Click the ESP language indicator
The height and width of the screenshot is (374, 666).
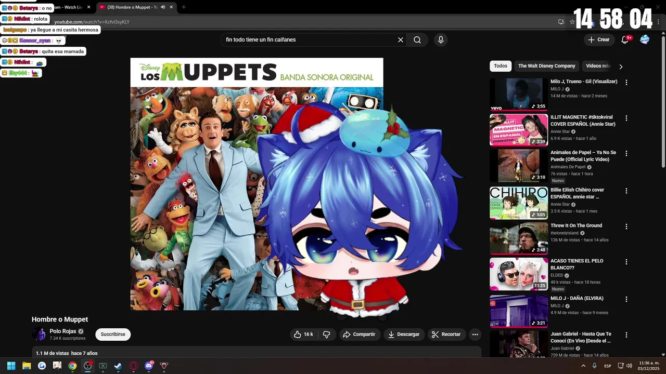click(608, 366)
